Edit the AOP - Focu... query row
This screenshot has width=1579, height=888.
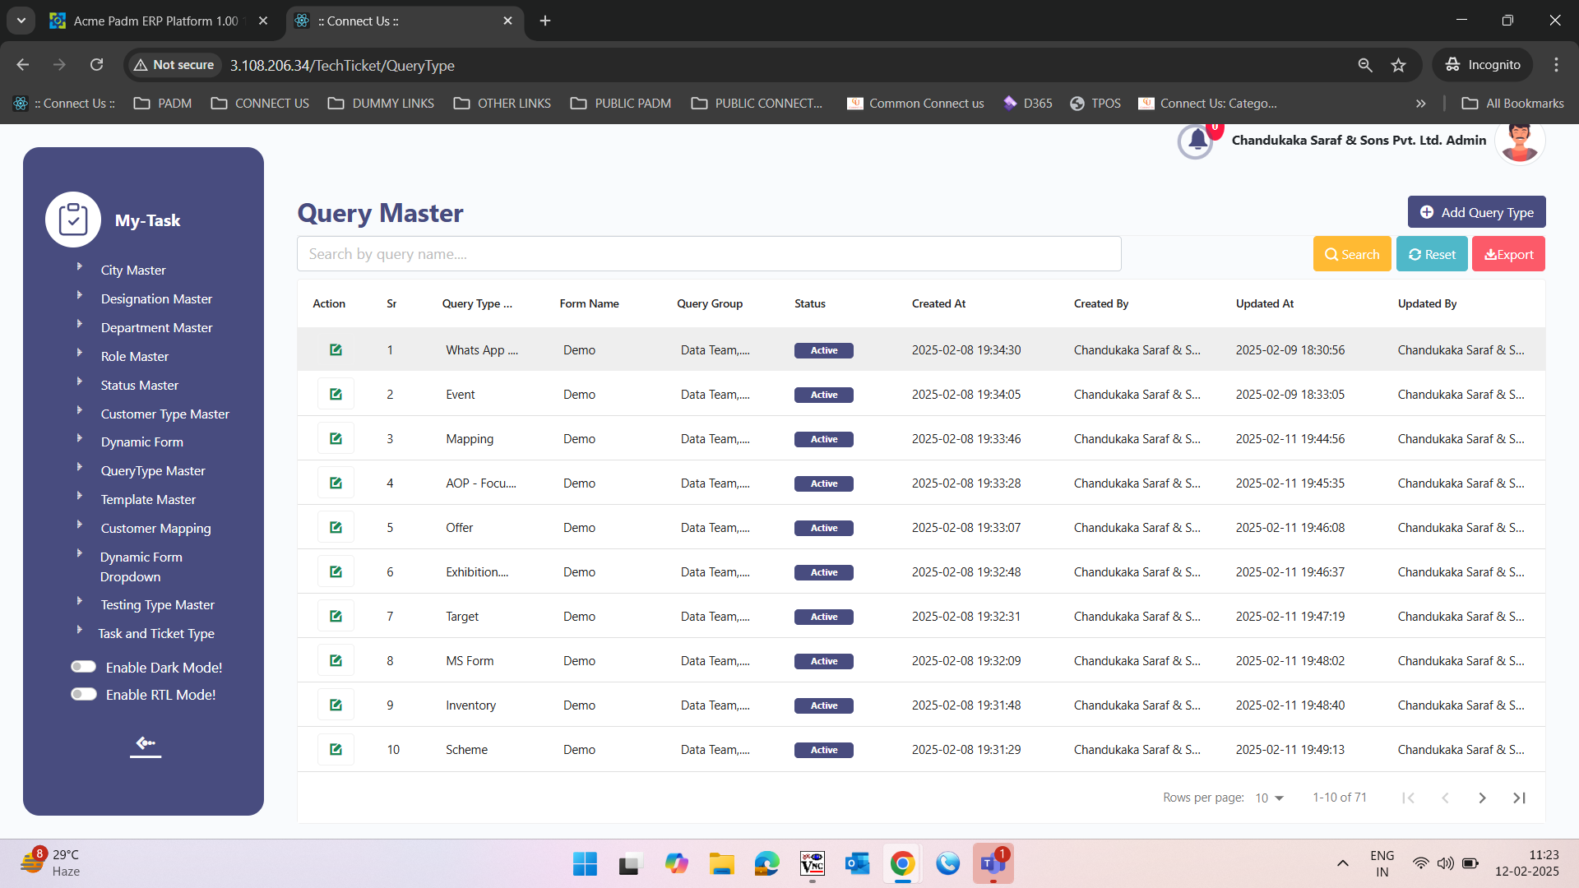(x=336, y=483)
